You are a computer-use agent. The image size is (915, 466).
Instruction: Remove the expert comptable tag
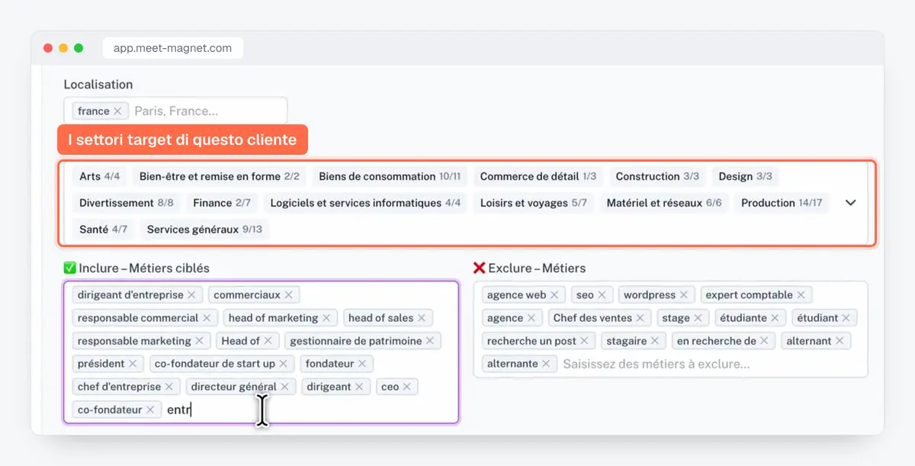click(x=801, y=295)
